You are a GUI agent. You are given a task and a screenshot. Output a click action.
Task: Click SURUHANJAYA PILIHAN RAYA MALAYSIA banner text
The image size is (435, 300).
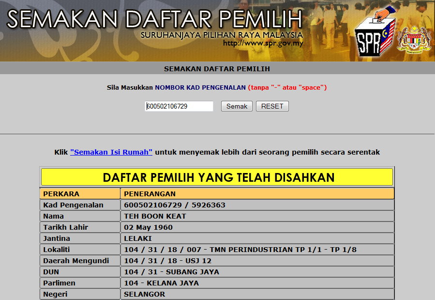[222, 35]
